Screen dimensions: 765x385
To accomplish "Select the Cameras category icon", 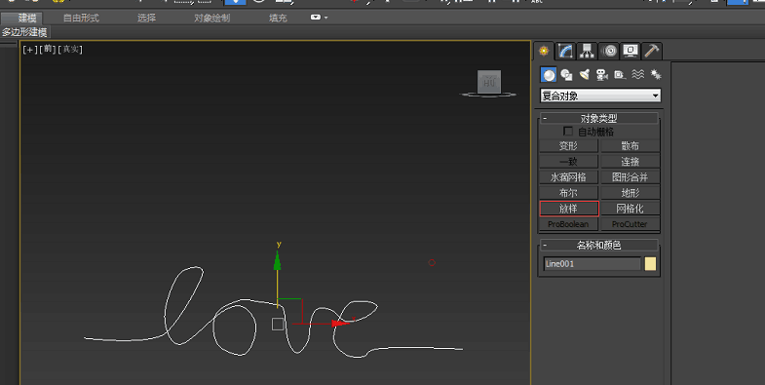I will 602,75.
